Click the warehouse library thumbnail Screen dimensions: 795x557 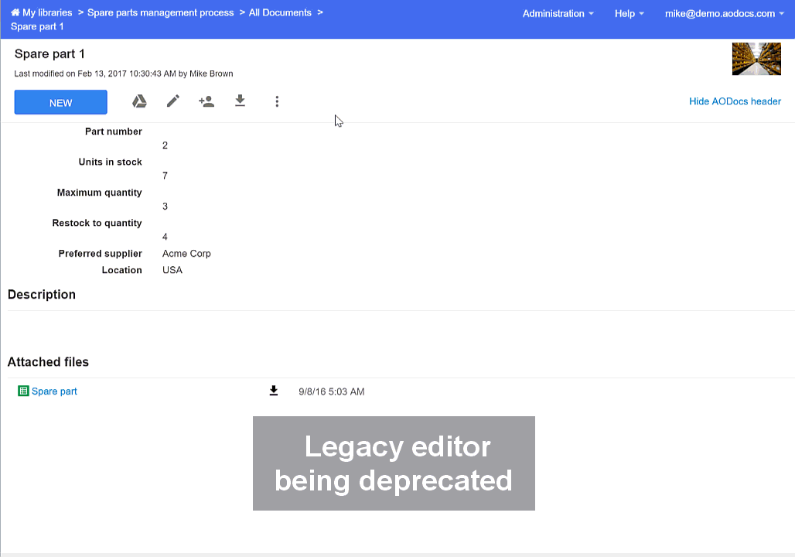[x=756, y=59]
